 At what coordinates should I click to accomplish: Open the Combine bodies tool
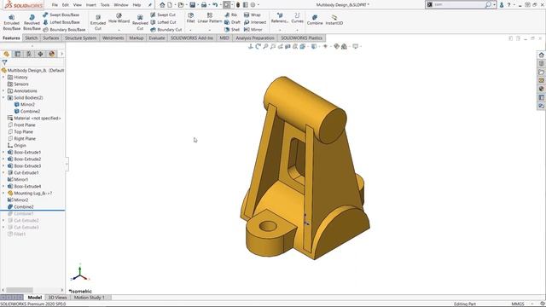point(315,20)
